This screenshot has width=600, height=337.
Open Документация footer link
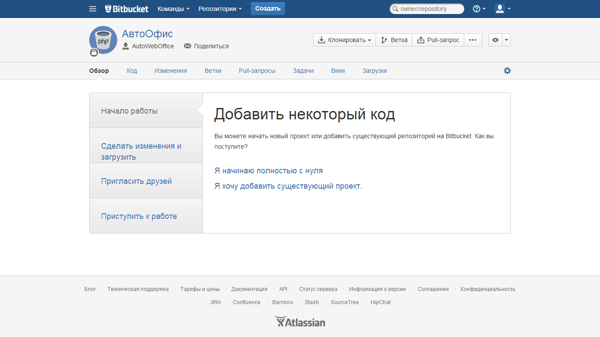[249, 289]
